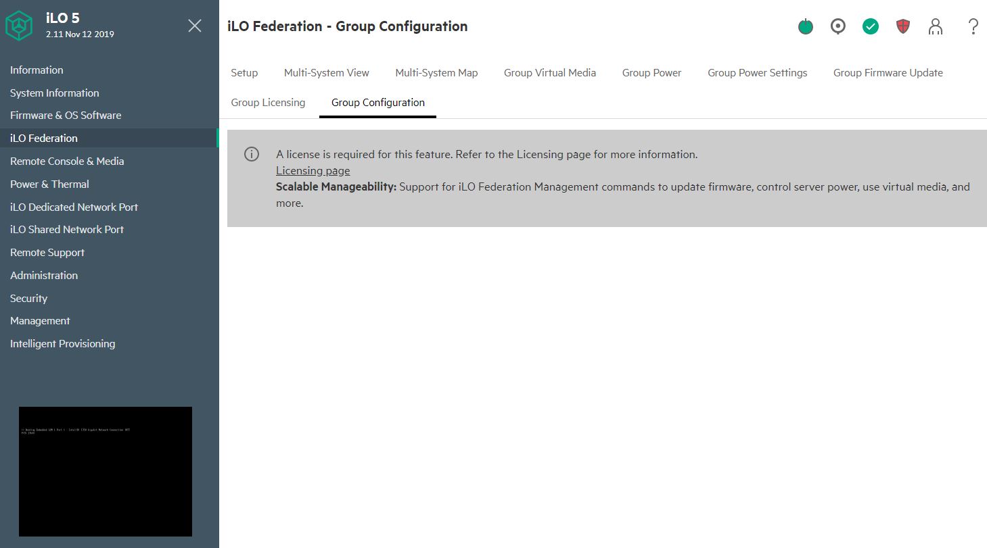
Task: Close the navigation sidebar with the X
Action: point(195,26)
